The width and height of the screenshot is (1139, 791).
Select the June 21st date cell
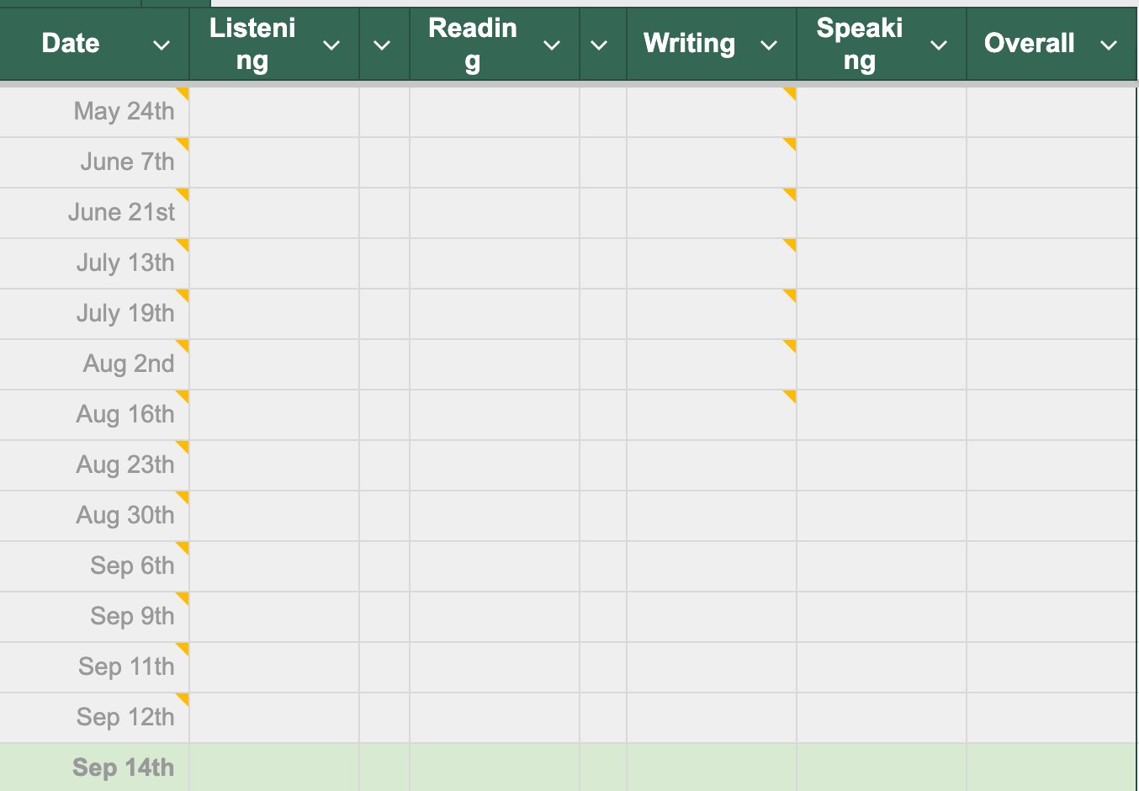coord(94,213)
